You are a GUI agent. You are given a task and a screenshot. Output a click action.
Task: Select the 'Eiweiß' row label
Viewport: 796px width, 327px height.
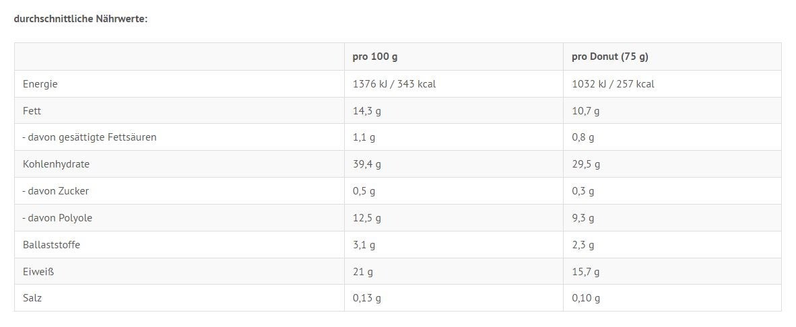pyautogui.click(x=38, y=272)
